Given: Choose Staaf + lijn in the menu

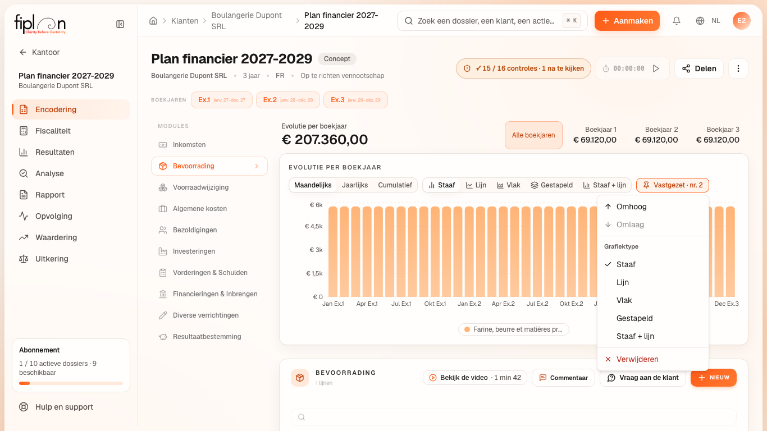Looking at the screenshot, I should (653, 336).
